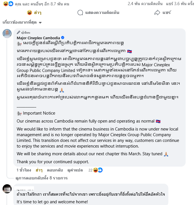Click the pen author badge ผู้เขียน

[x=24, y=32]
